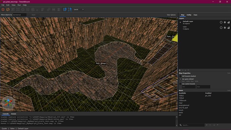
Task: Open the Edit menu
Action: (x=8, y=5)
